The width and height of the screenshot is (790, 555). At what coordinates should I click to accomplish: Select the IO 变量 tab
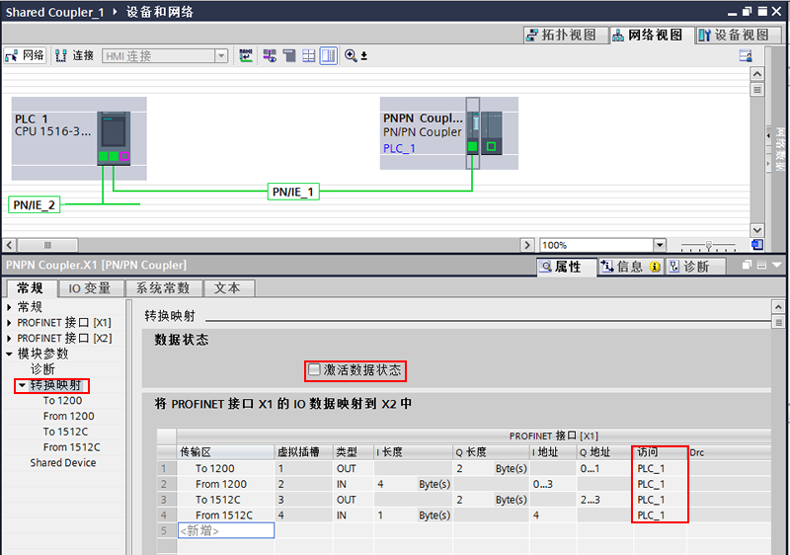[x=89, y=288]
